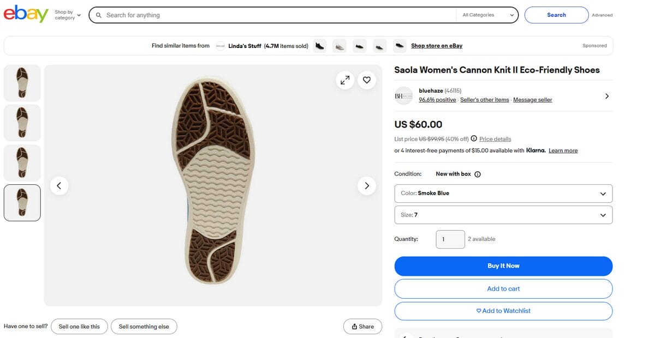The height and width of the screenshot is (338, 655).
Task: Click the Buy It Now button
Action: point(503,266)
